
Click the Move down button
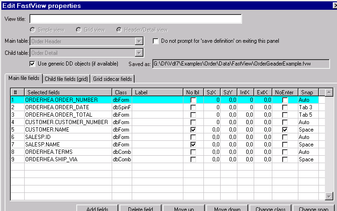[x=227, y=209]
